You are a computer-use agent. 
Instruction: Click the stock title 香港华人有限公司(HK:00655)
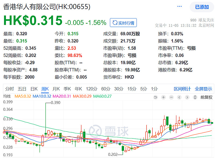46,7
